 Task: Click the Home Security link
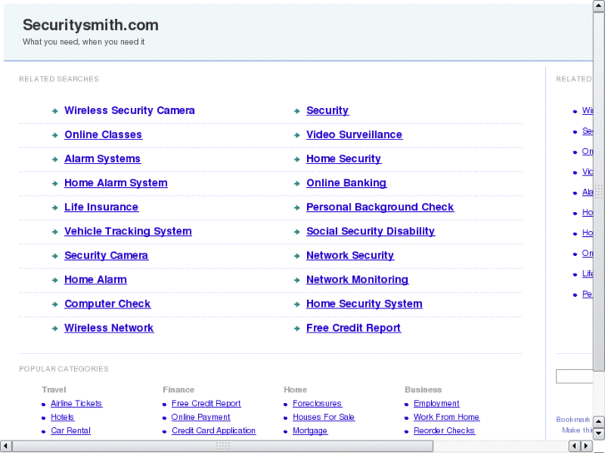pyautogui.click(x=344, y=159)
